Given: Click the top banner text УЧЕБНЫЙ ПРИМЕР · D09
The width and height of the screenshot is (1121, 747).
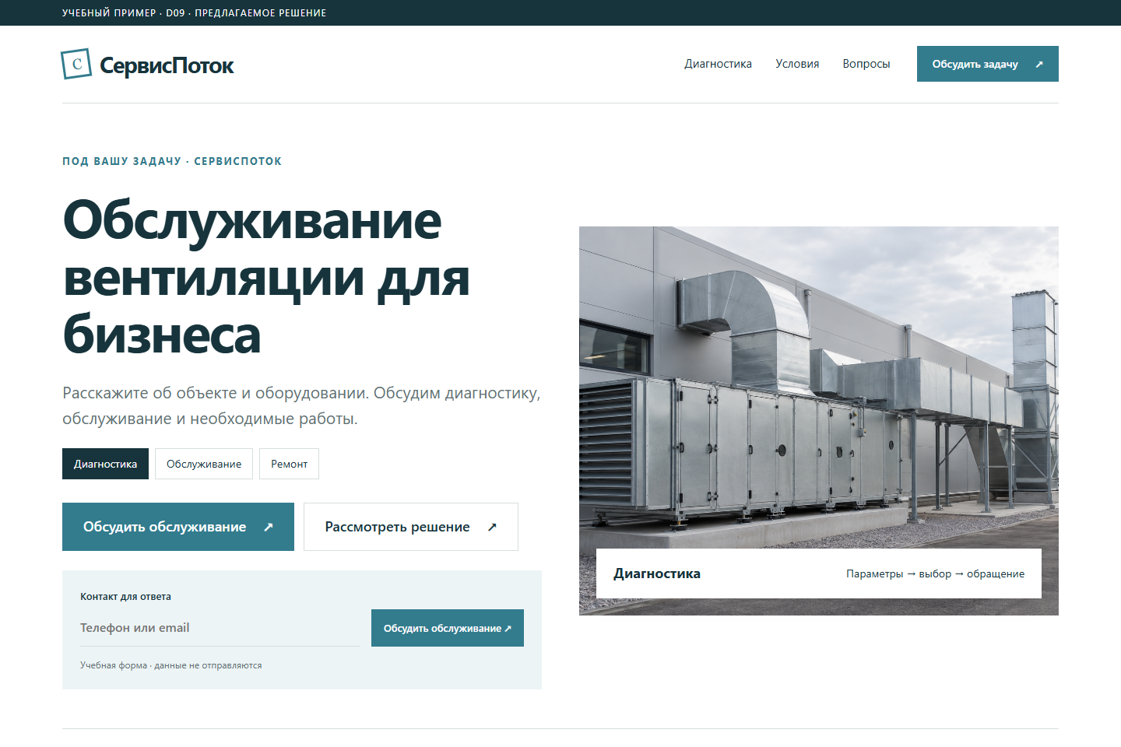Looking at the screenshot, I should click(x=124, y=12).
